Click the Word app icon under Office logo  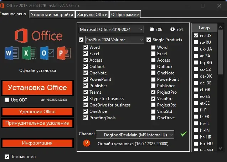[12, 53]
